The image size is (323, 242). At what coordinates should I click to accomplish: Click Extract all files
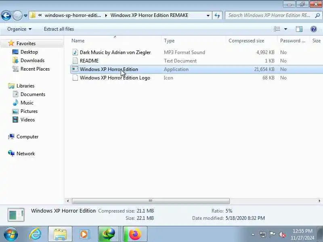(x=59, y=29)
